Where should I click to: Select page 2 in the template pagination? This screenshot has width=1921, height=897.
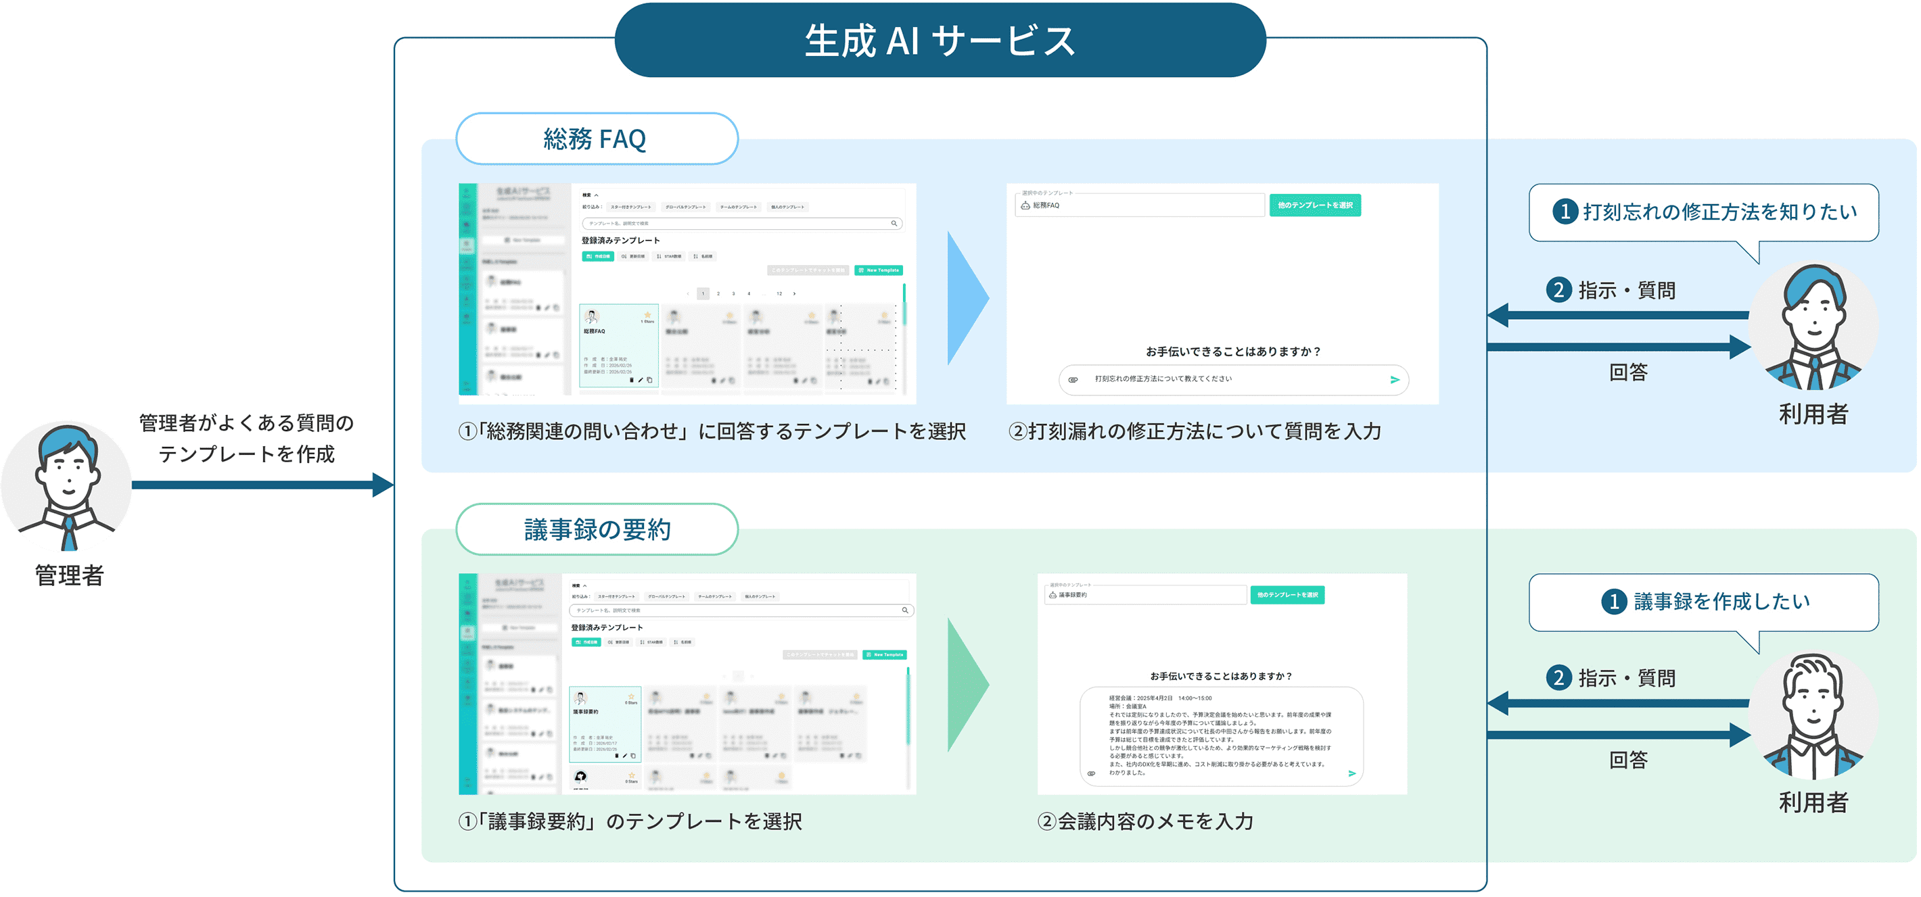pyautogui.click(x=718, y=293)
